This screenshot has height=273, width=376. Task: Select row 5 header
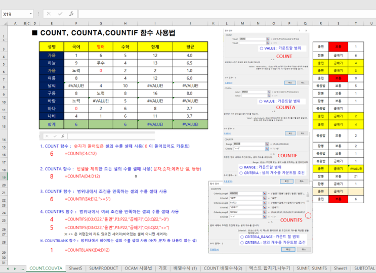click(4, 63)
